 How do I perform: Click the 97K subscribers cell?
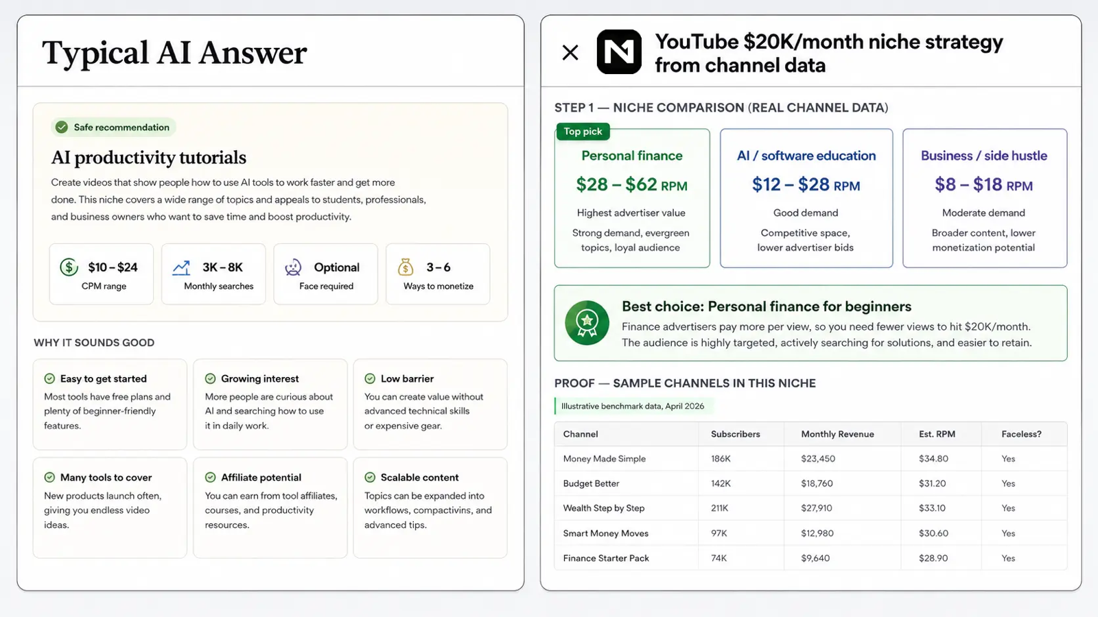click(719, 533)
